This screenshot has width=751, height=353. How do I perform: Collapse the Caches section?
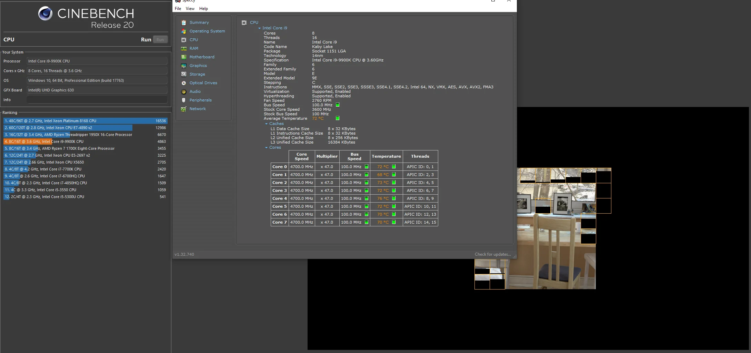(x=266, y=124)
